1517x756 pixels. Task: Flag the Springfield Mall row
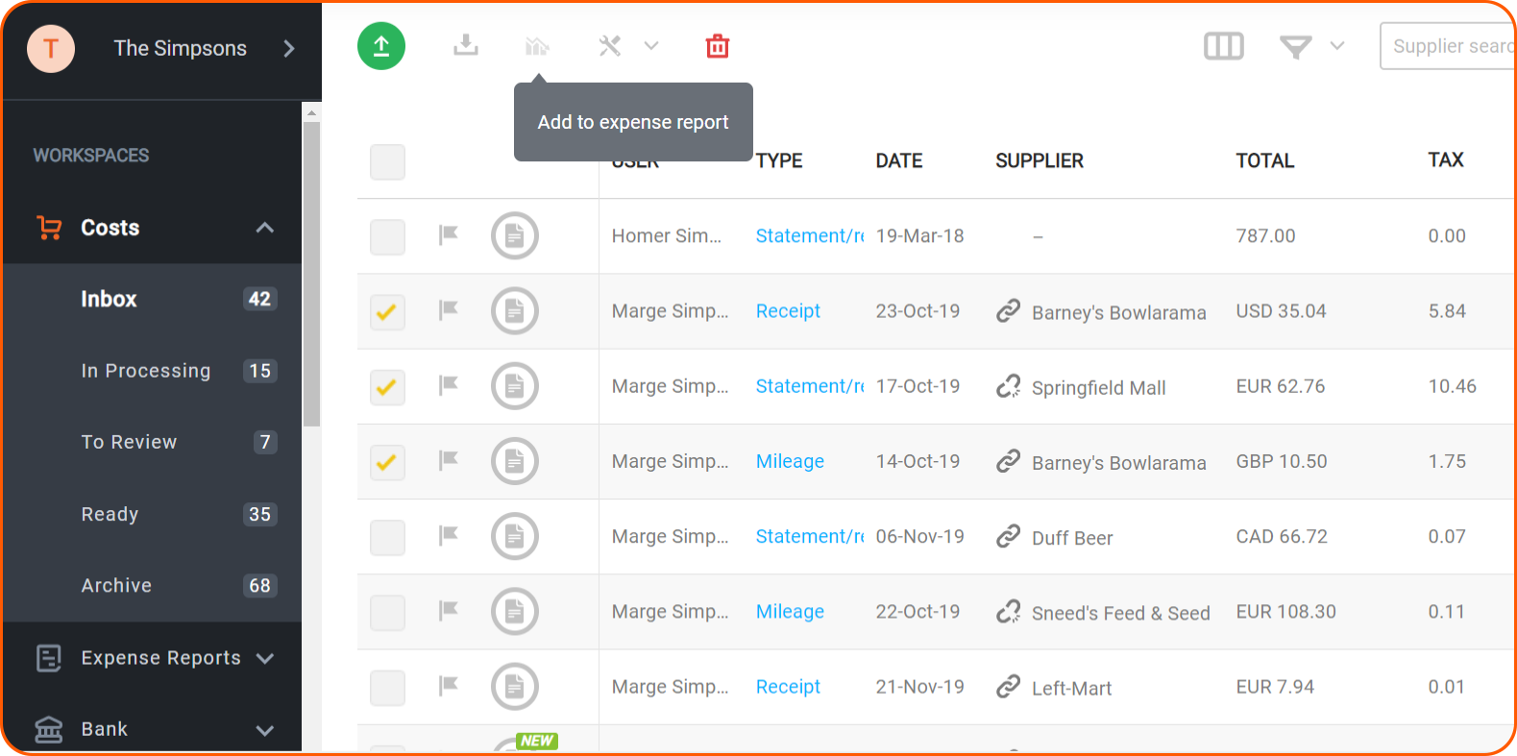449,385
